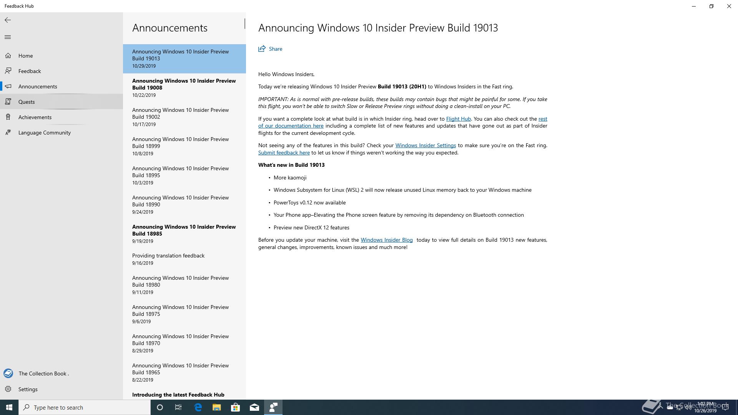The width and height of the screenshot is (738, 415).
Task: Open Achievements page
Action: click(35, 117)
